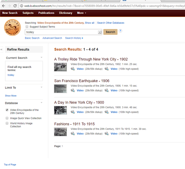This screenshot has width=185, height=169.
Task: Open A Day In New York City - 1900 title
Action: [x=79, y=102]
